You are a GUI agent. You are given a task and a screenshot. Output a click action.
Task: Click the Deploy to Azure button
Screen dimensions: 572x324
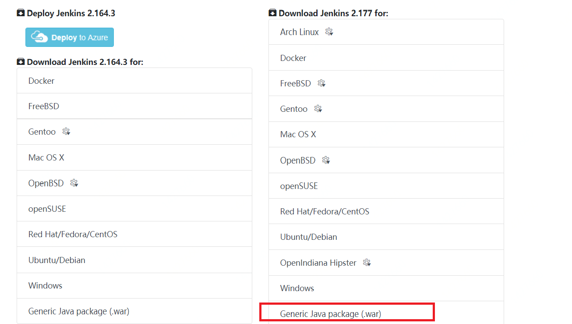[x=70, y=37]
